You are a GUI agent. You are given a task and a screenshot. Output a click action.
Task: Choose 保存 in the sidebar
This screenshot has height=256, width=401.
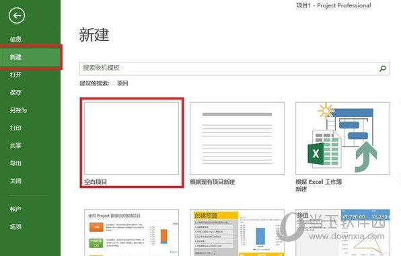[15, 93]
